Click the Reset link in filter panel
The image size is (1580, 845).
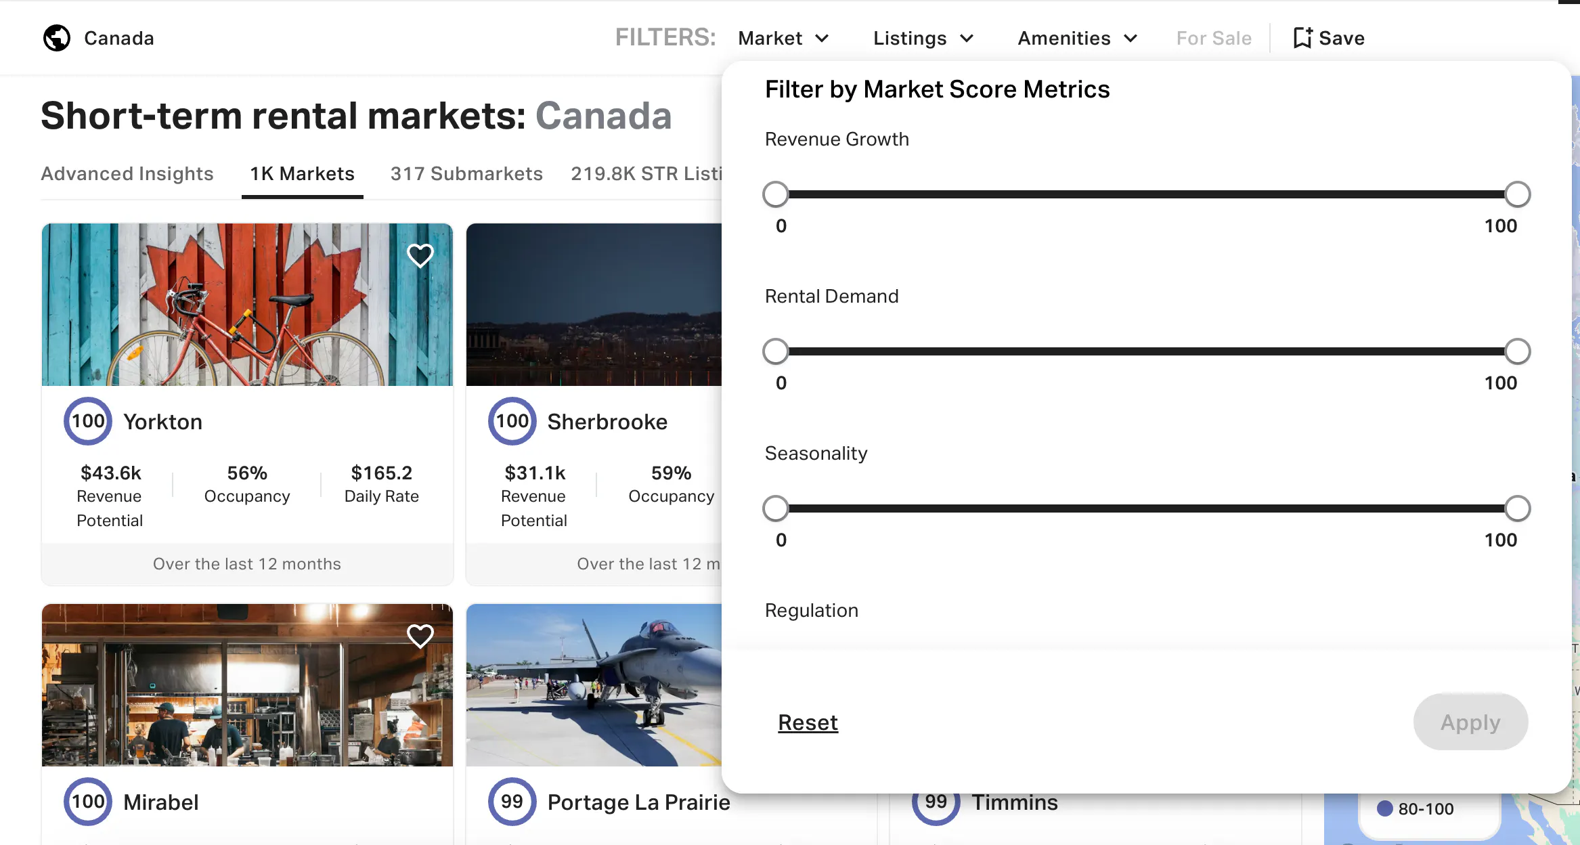[808, 722]
